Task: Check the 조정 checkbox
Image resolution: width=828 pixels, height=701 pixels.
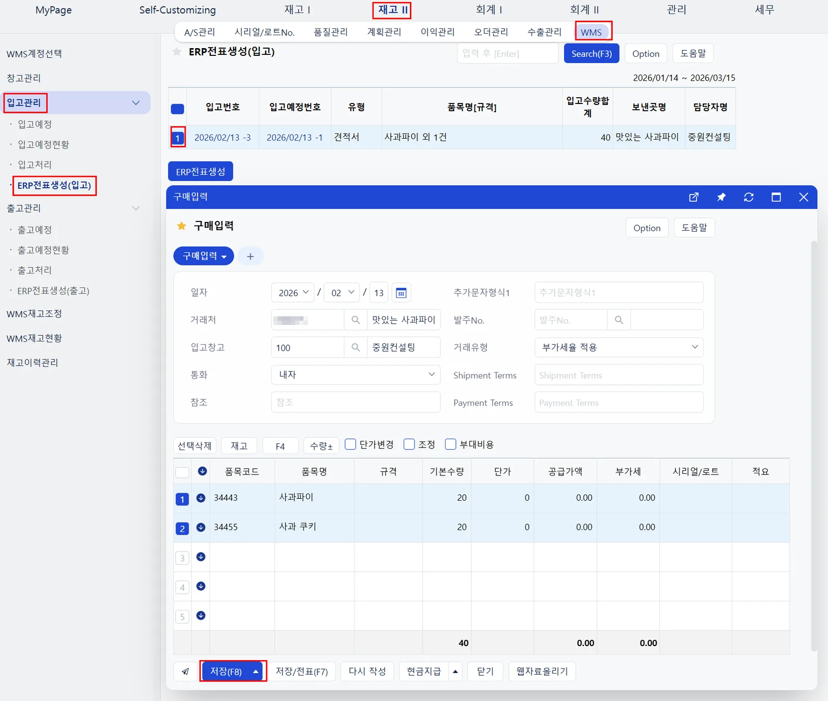Action: pyautogui.click(x=409, y=444)
